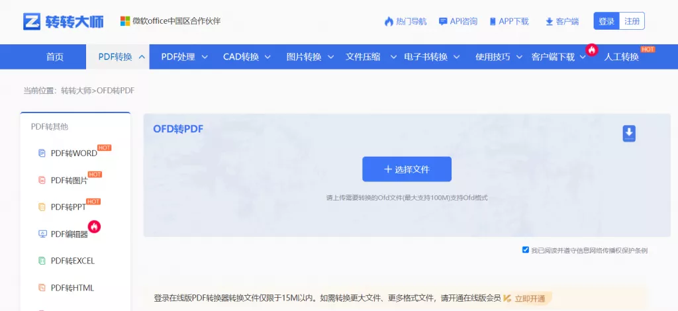
Task: Expand the PDF处理 dropdown chevron
Action: pyautogui.click(x=205, y=57)
